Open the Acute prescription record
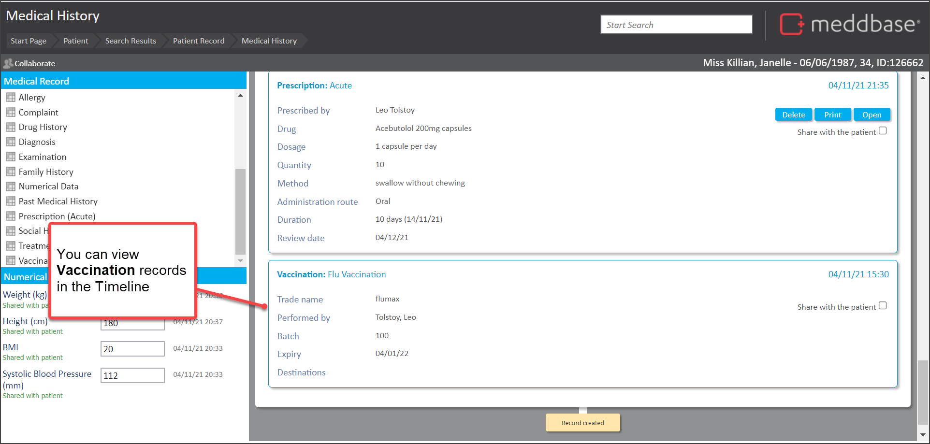The width and height of the screenshot is (930, 444). [872, 115]
